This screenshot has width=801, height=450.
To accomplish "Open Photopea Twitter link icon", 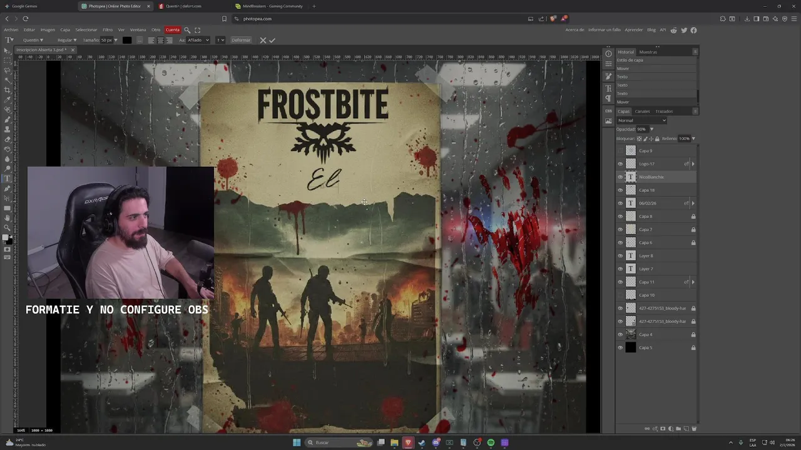I will pos(684,30).
